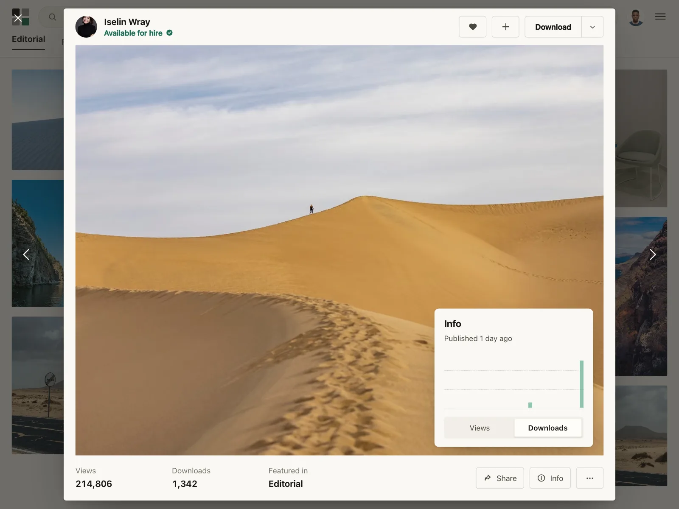Screen dimensions: 679x509
Task: Click the site logo in background header
Action: [20, 17]
